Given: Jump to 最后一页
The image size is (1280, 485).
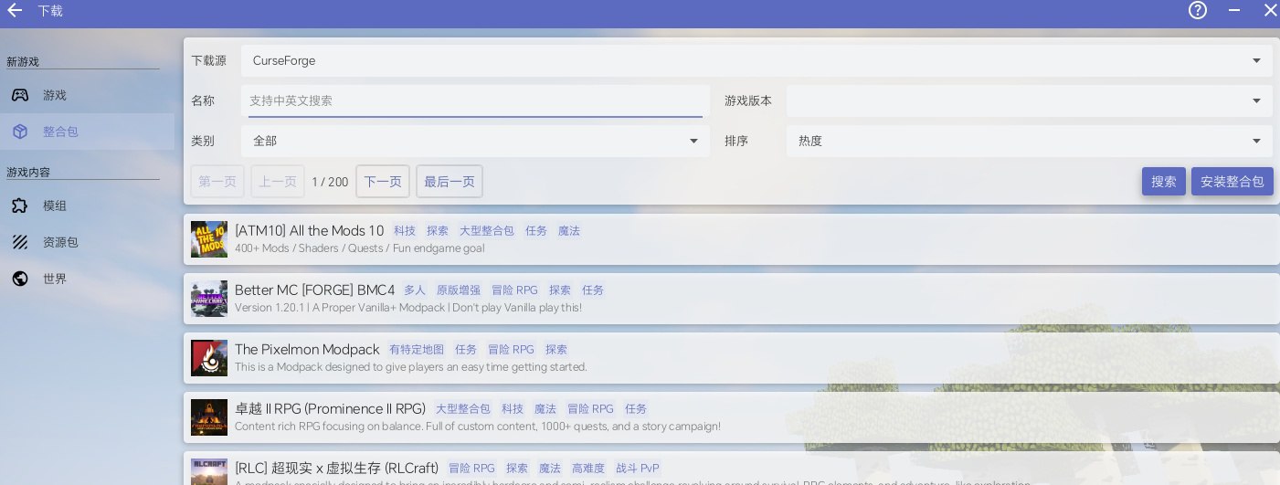Looking at the screenshot, I should point(449,182).
